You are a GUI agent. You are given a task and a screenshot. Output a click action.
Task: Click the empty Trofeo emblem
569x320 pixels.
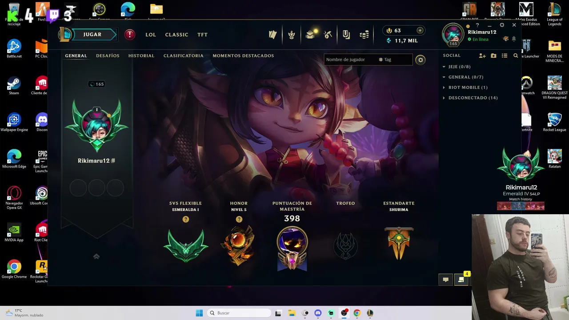click(345, 245)
